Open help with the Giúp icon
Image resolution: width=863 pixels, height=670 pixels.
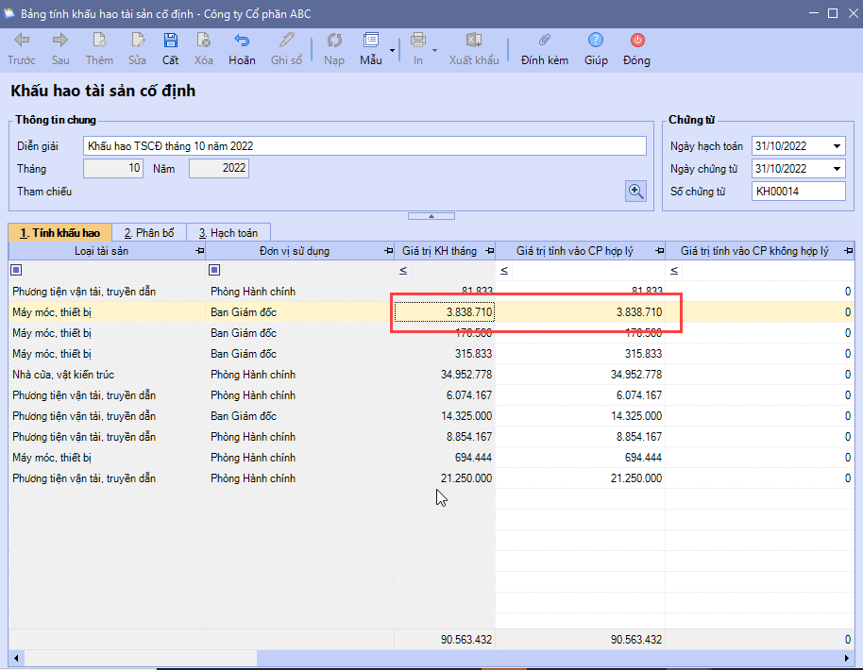tap(596, 41)
